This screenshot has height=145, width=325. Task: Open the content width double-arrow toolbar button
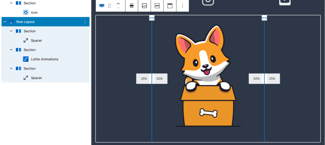[x=157, y=6]
